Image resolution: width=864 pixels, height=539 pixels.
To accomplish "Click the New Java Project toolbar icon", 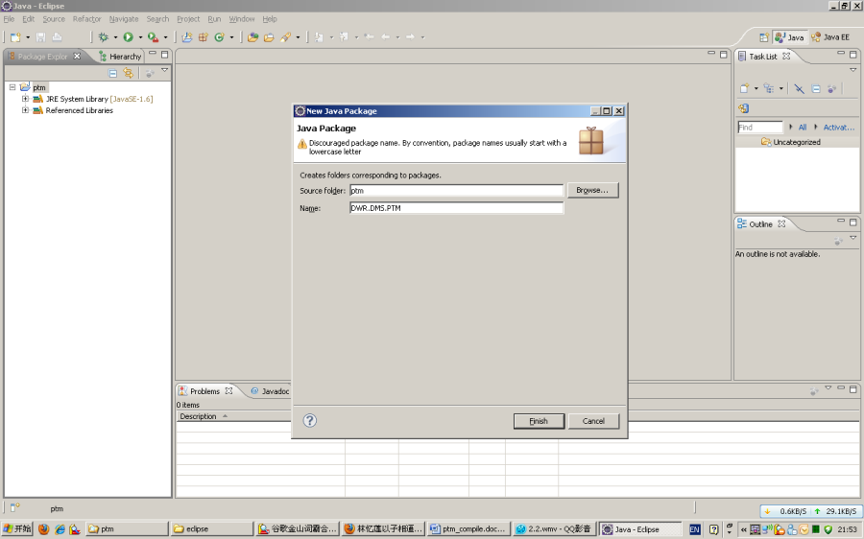I will click(x=187, y=37).
